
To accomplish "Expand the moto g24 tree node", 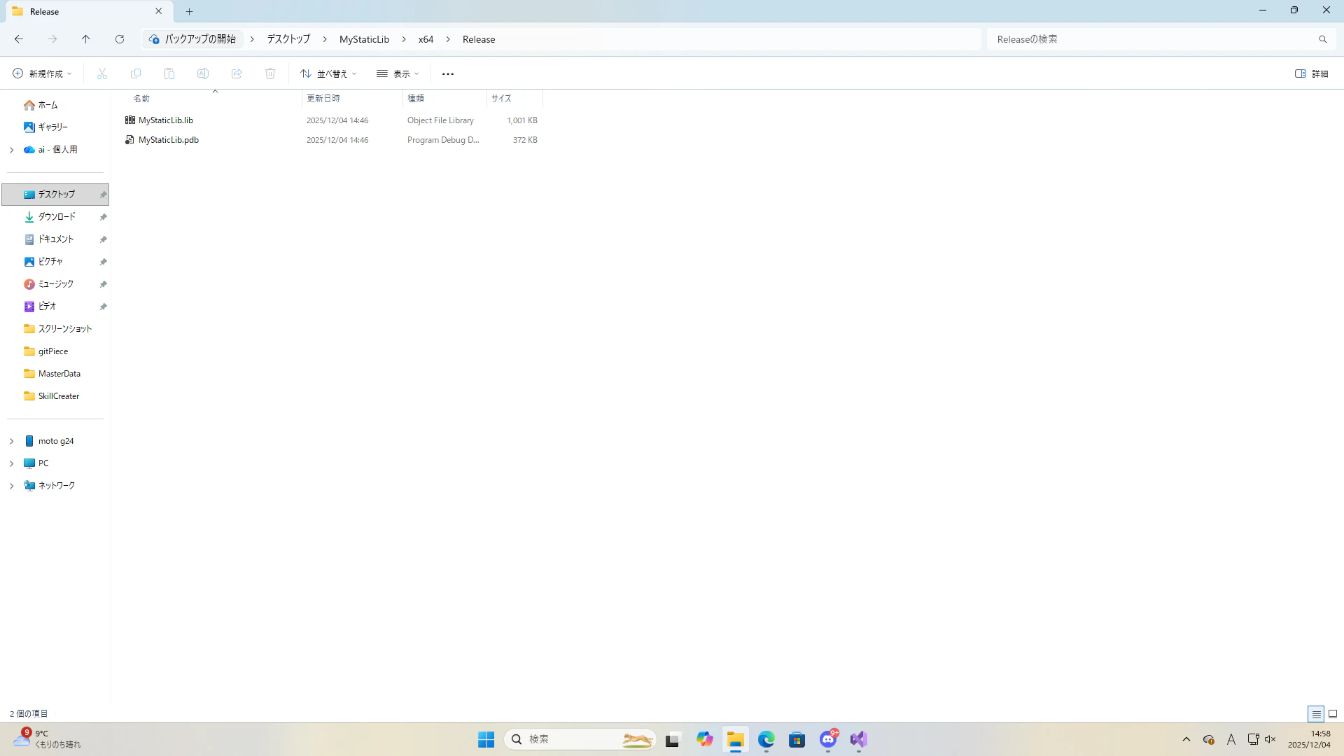I will [x=11, y=441].
